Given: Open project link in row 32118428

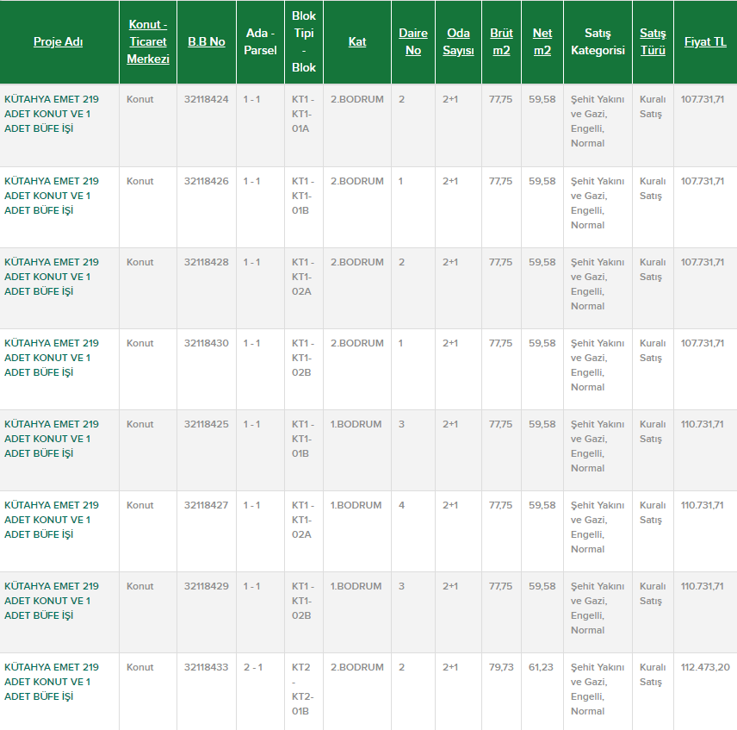Looking at the screenshot, I should pyautogui.click(x=52, y=277).
